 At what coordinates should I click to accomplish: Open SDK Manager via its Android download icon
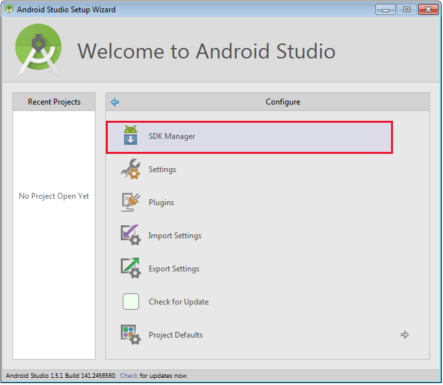click(x=131, y=135)
